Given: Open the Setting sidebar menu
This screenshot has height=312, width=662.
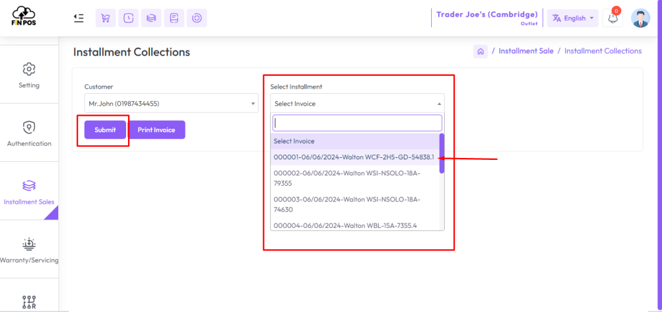Looking at the screenshot, I should tap(28, 75).
